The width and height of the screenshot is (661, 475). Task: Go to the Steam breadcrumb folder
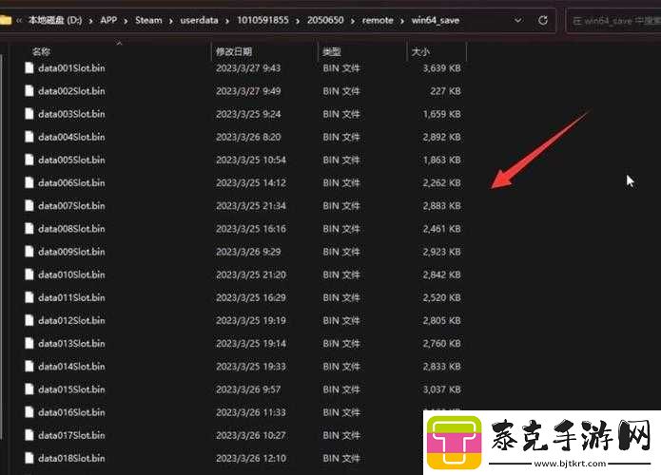(x=148, y=20)
